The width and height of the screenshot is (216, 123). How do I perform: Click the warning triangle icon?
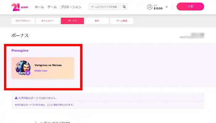click(x=16, y=98)
